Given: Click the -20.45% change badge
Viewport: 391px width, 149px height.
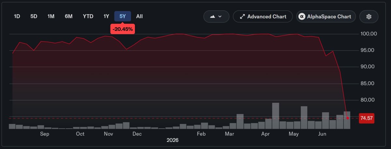Looking at the screenshot, I should click(x=123, y=29).
